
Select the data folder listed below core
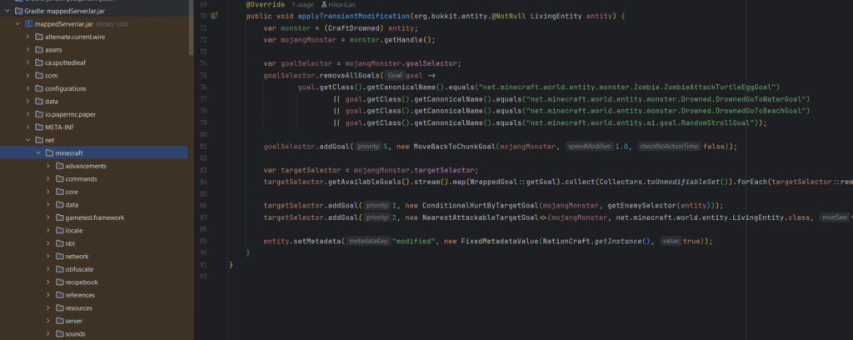(93, 204)
